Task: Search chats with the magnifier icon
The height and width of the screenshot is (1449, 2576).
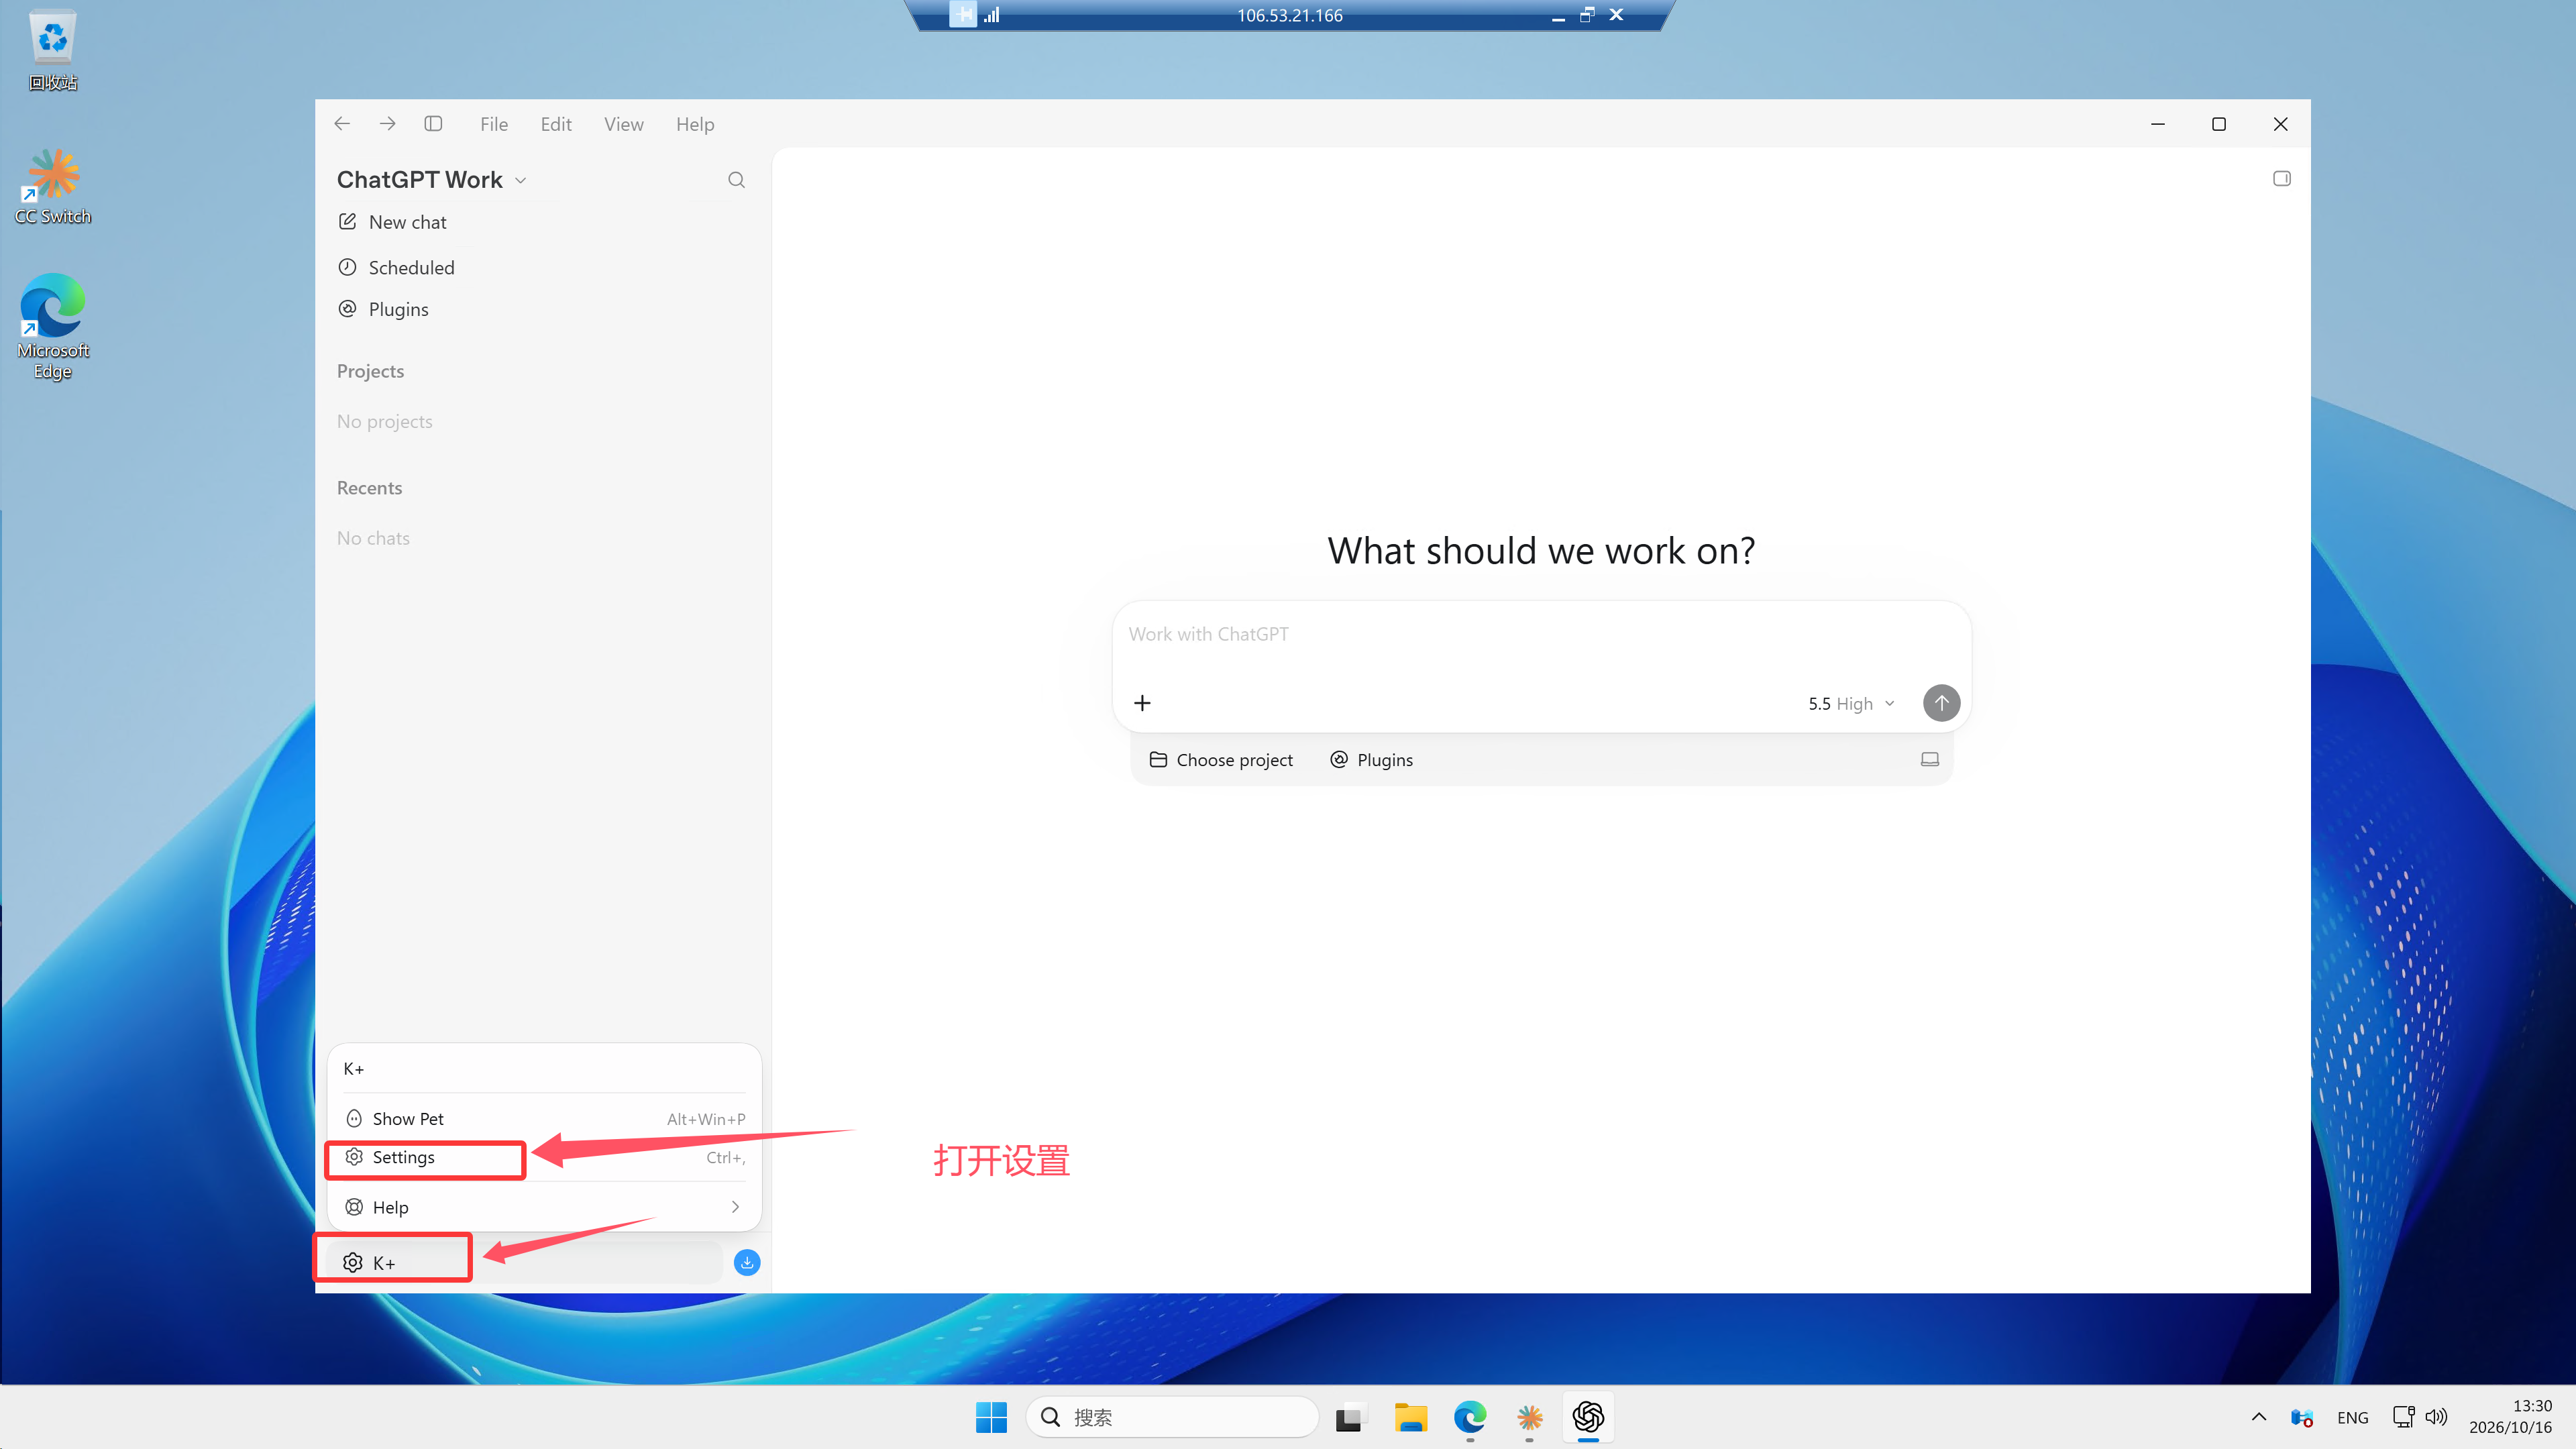Action: (736, 180)
